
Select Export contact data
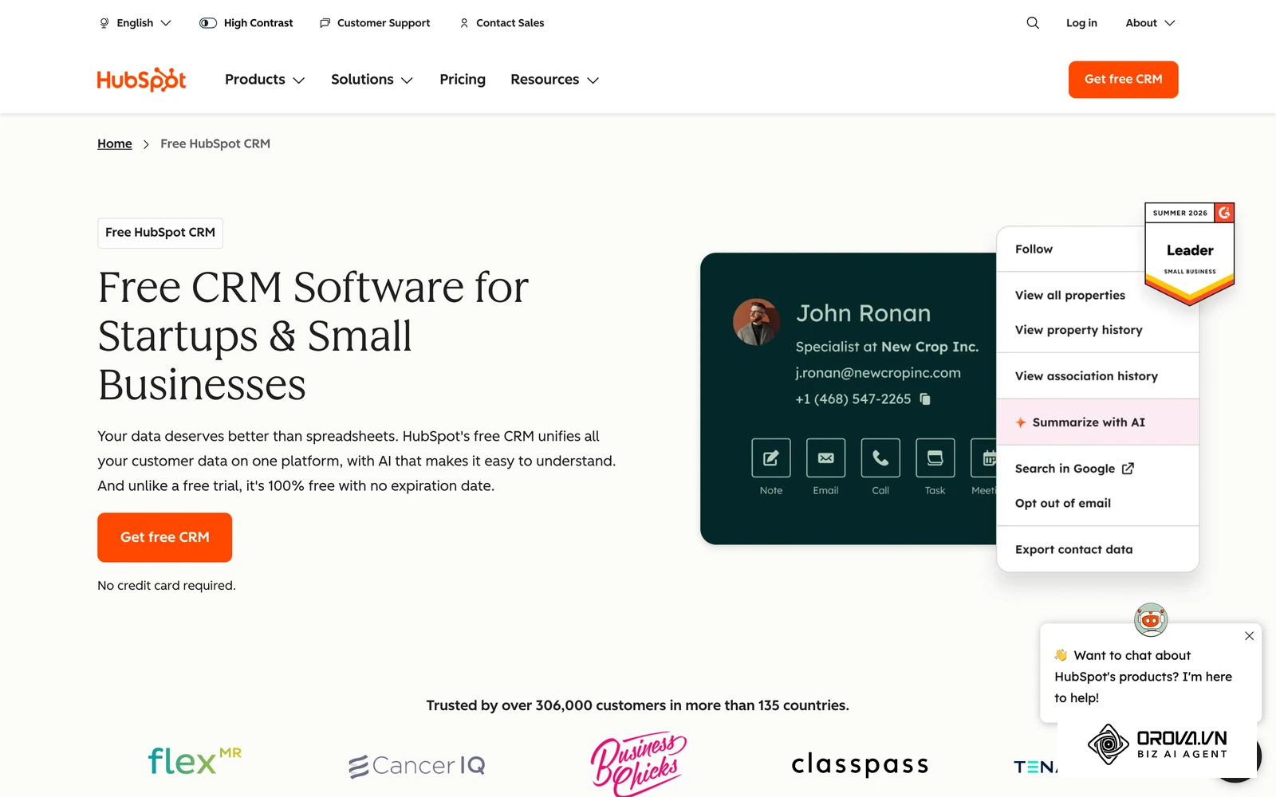tap(1073, 549)
